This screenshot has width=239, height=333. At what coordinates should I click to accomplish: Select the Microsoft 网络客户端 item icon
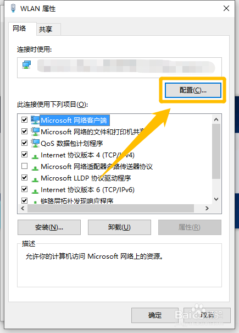click(35, 120)
